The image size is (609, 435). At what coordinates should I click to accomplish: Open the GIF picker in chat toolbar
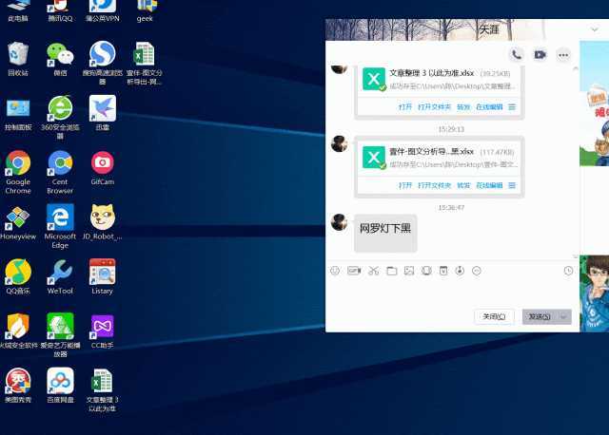coord(354,271)
